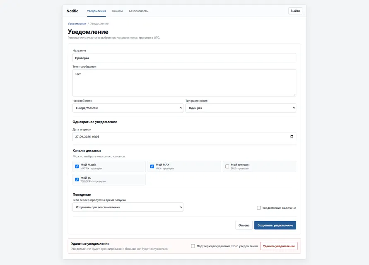Open the missed launch behavior dropdown
369x265 pixels.
(128, 207)
